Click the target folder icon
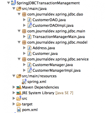This screenshot has width=105, height=113. (x=19, y=104)
